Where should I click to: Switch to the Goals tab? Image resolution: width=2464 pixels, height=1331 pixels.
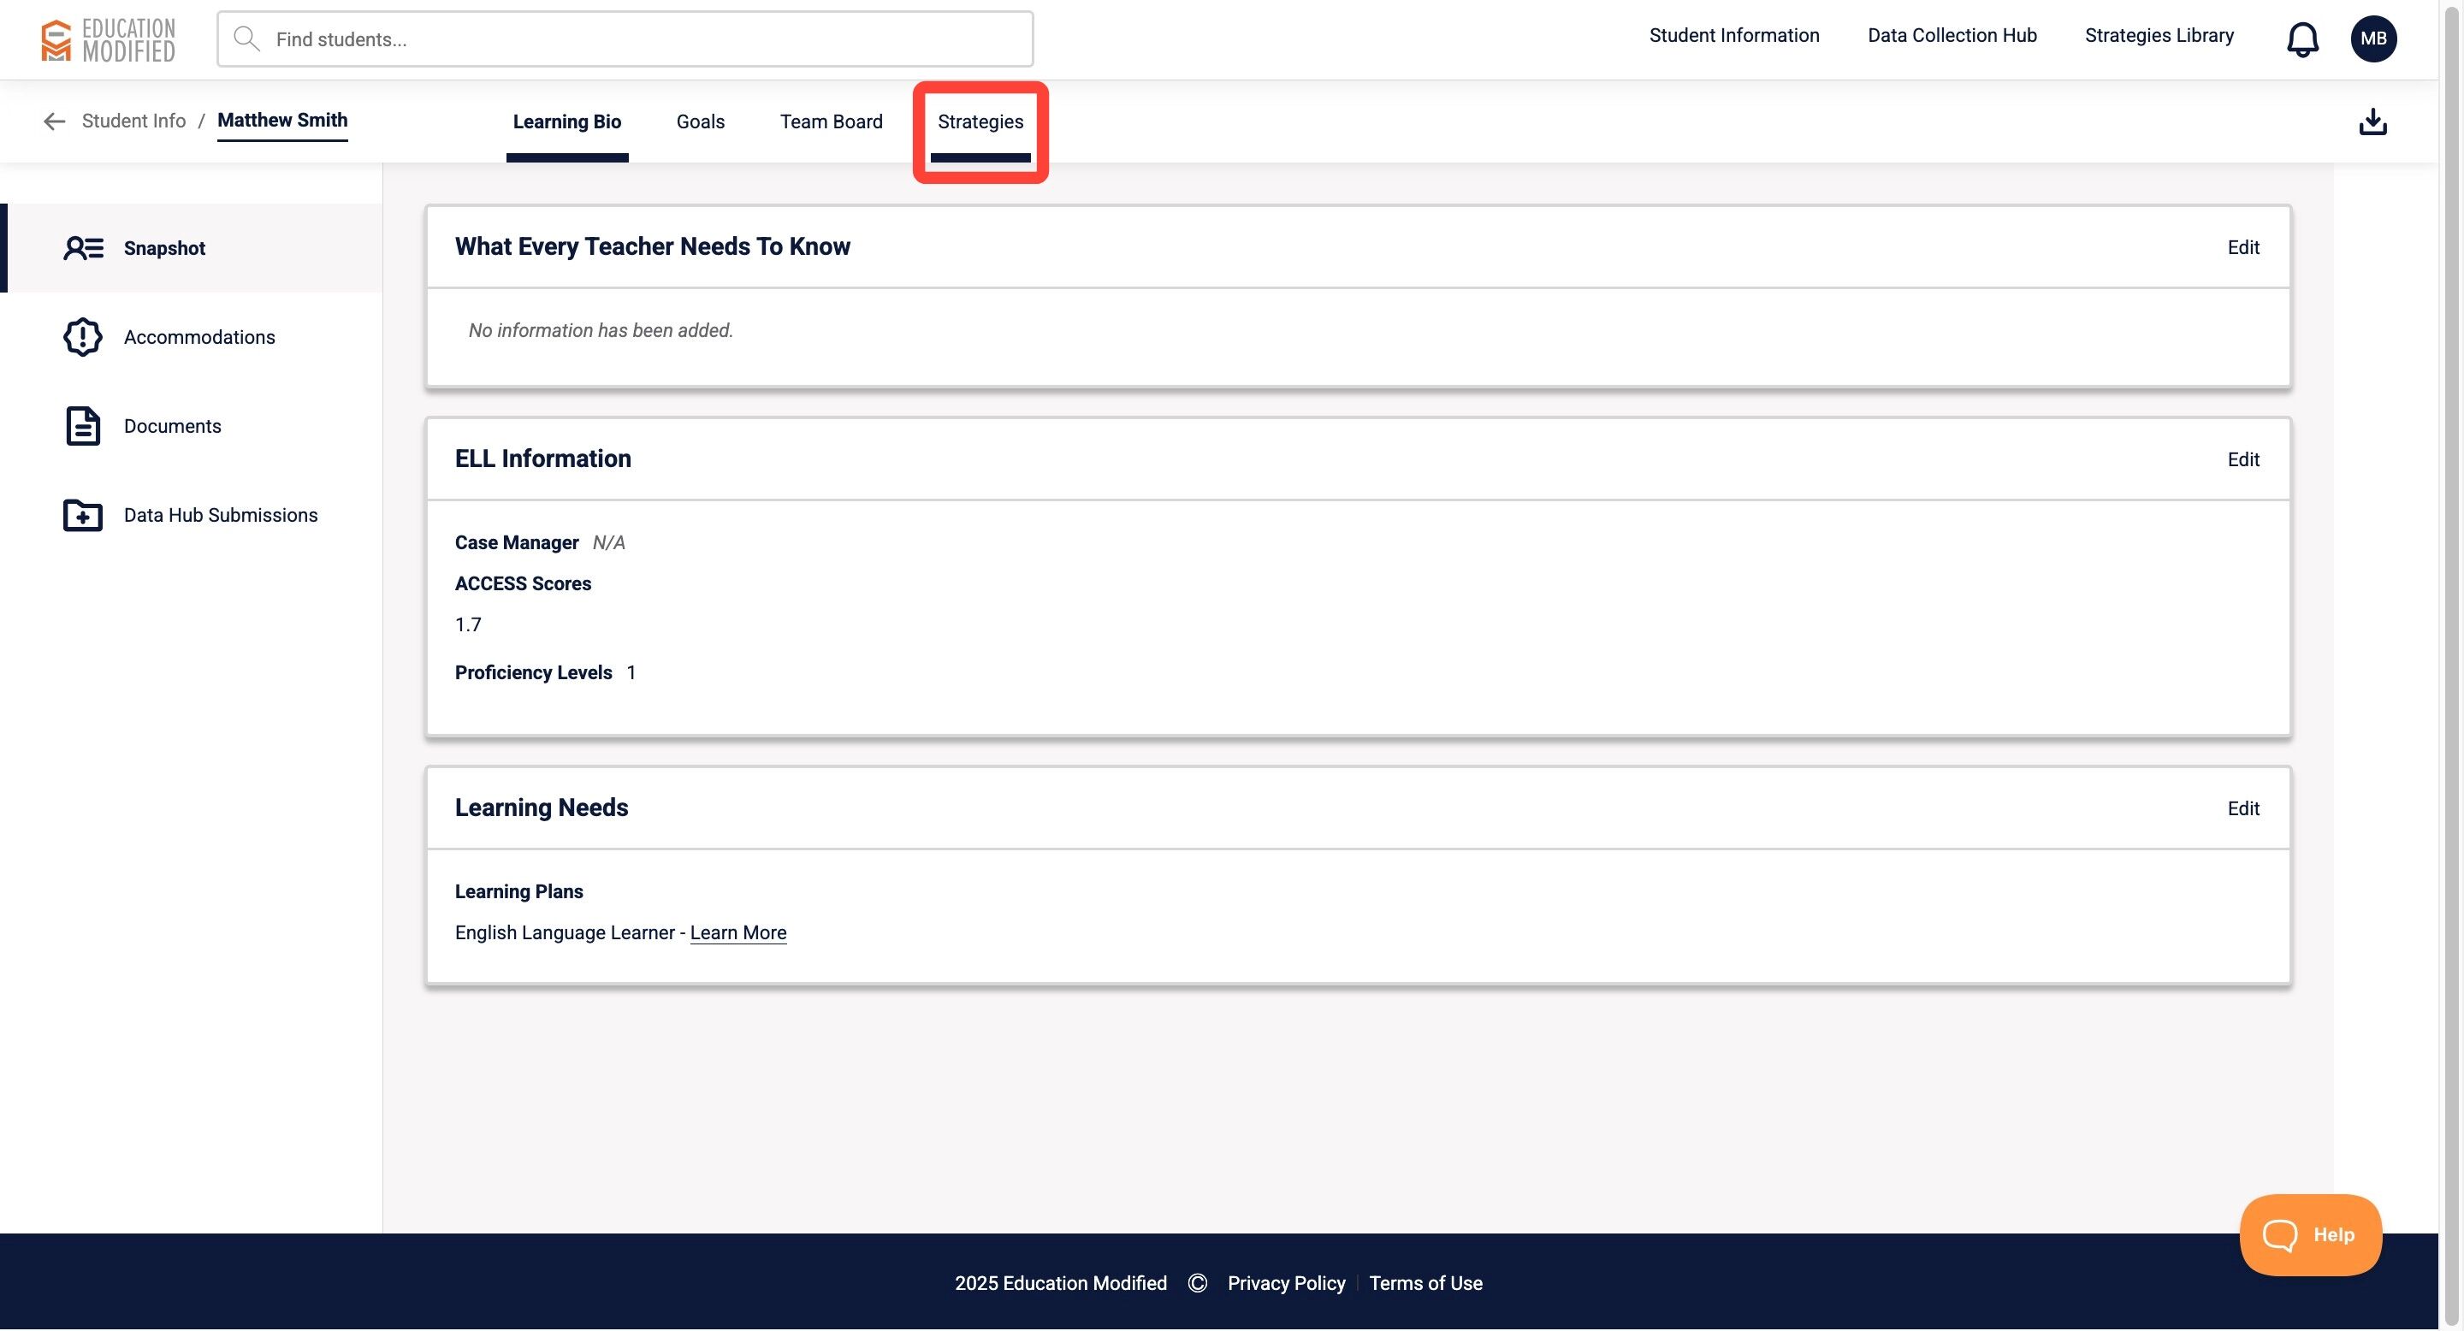700,122
